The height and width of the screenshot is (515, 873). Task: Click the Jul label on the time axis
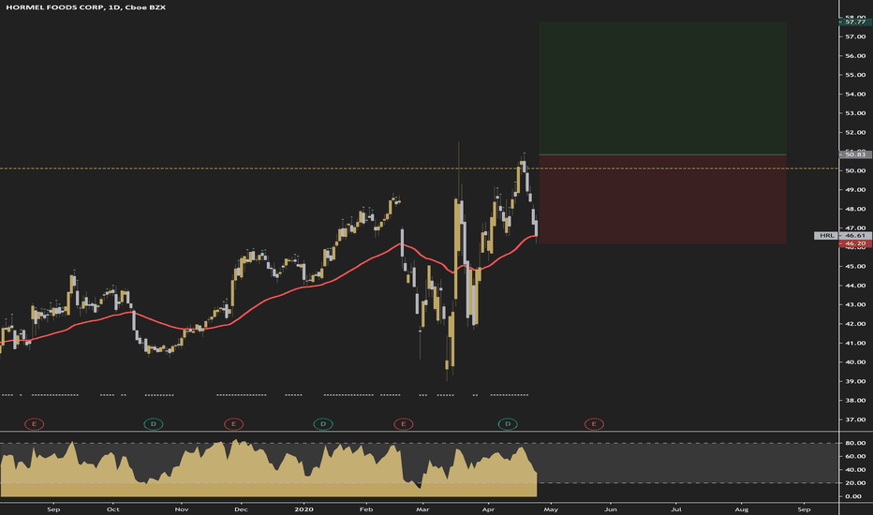click(676, 509)
